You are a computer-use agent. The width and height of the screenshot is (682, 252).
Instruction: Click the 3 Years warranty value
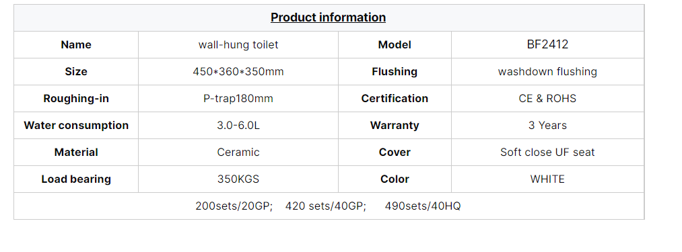click(547, 126)
